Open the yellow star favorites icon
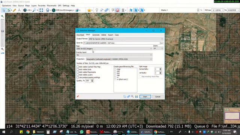This screenshot has width=240, height=135. click(x=89, y=10)
